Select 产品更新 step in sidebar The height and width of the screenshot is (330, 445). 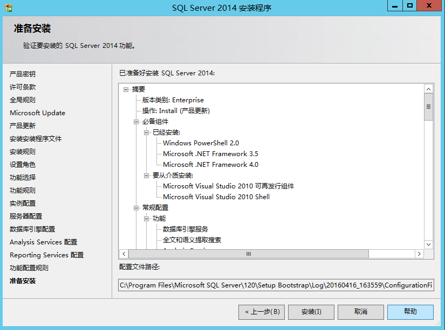tap(23, 126)
